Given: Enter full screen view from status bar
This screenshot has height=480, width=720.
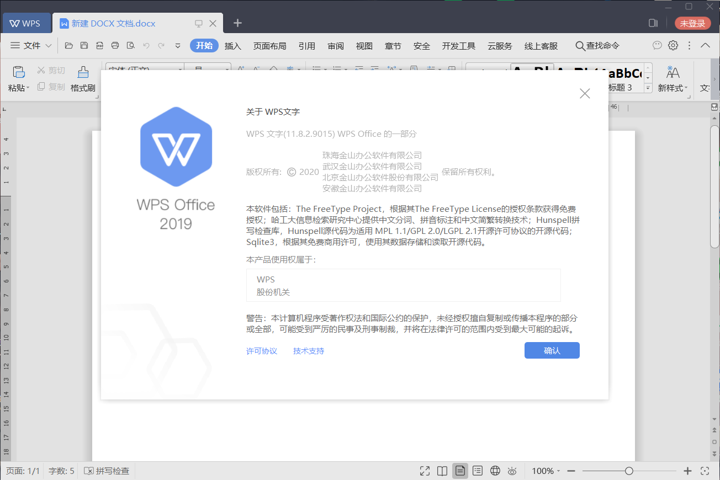Looking at the screenshot, I should (x=425, y=471).
